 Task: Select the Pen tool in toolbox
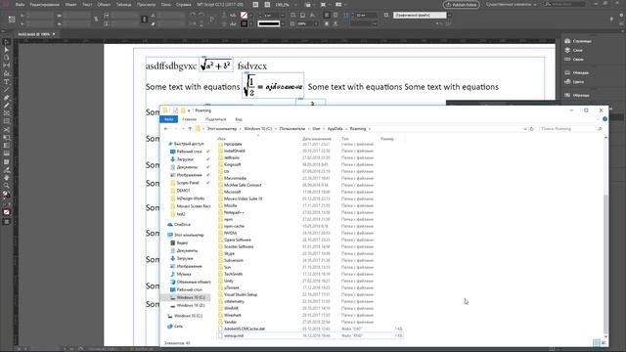coord(7,98)
